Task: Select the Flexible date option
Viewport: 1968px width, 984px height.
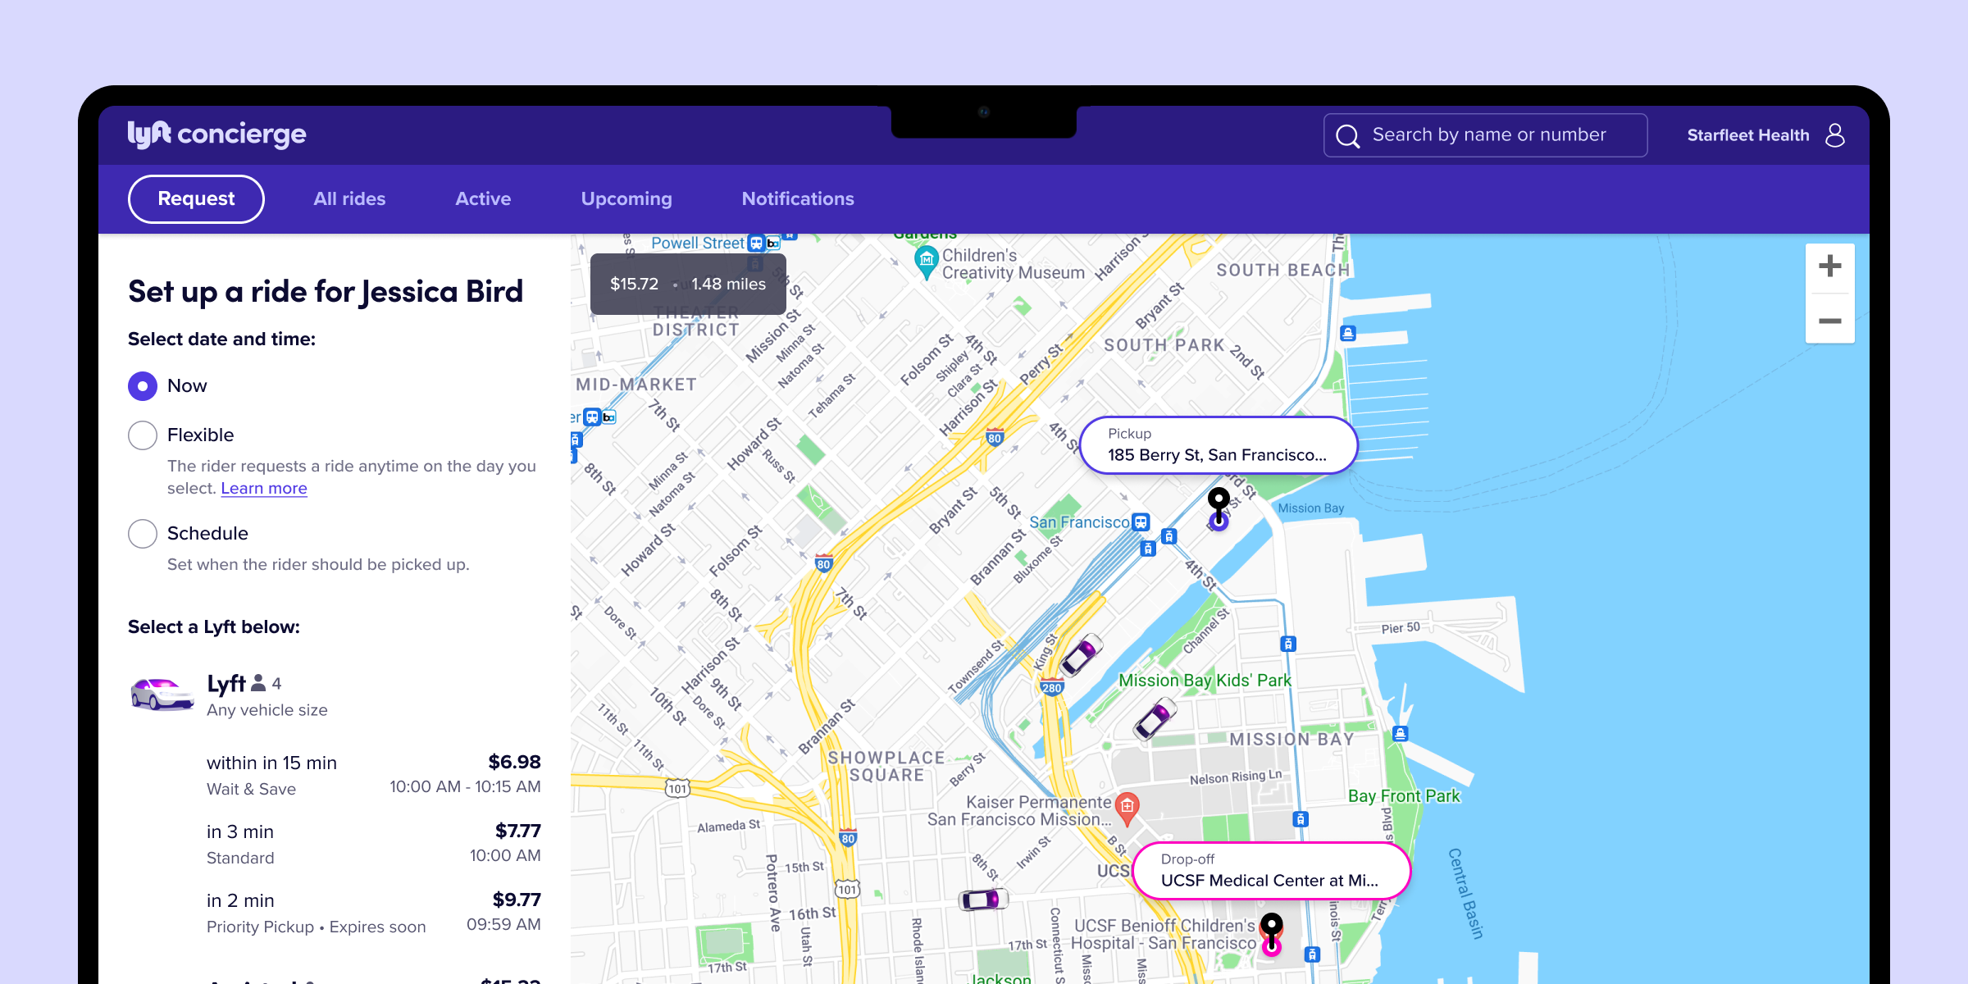Action: [x=143, y=435]
